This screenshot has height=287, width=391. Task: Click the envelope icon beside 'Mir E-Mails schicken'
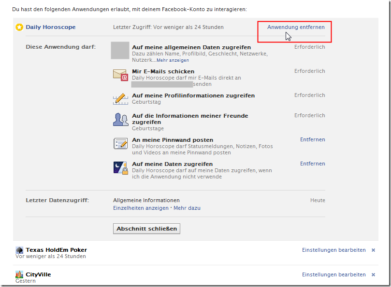tap(121, 75)
